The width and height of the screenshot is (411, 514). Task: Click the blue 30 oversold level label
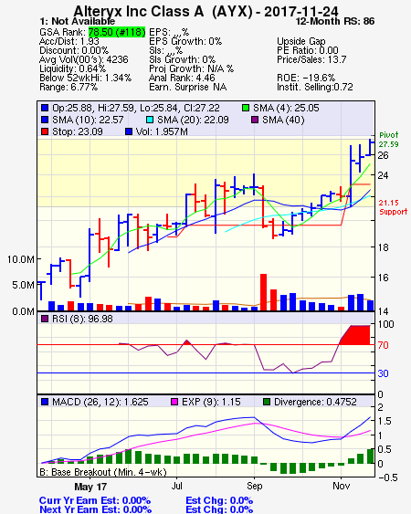tap(383, 373)
